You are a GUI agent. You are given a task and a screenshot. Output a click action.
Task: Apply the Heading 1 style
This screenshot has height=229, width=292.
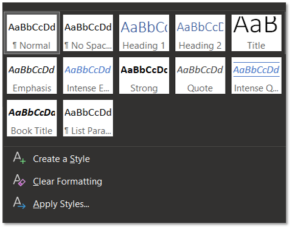tap(144, 33)
